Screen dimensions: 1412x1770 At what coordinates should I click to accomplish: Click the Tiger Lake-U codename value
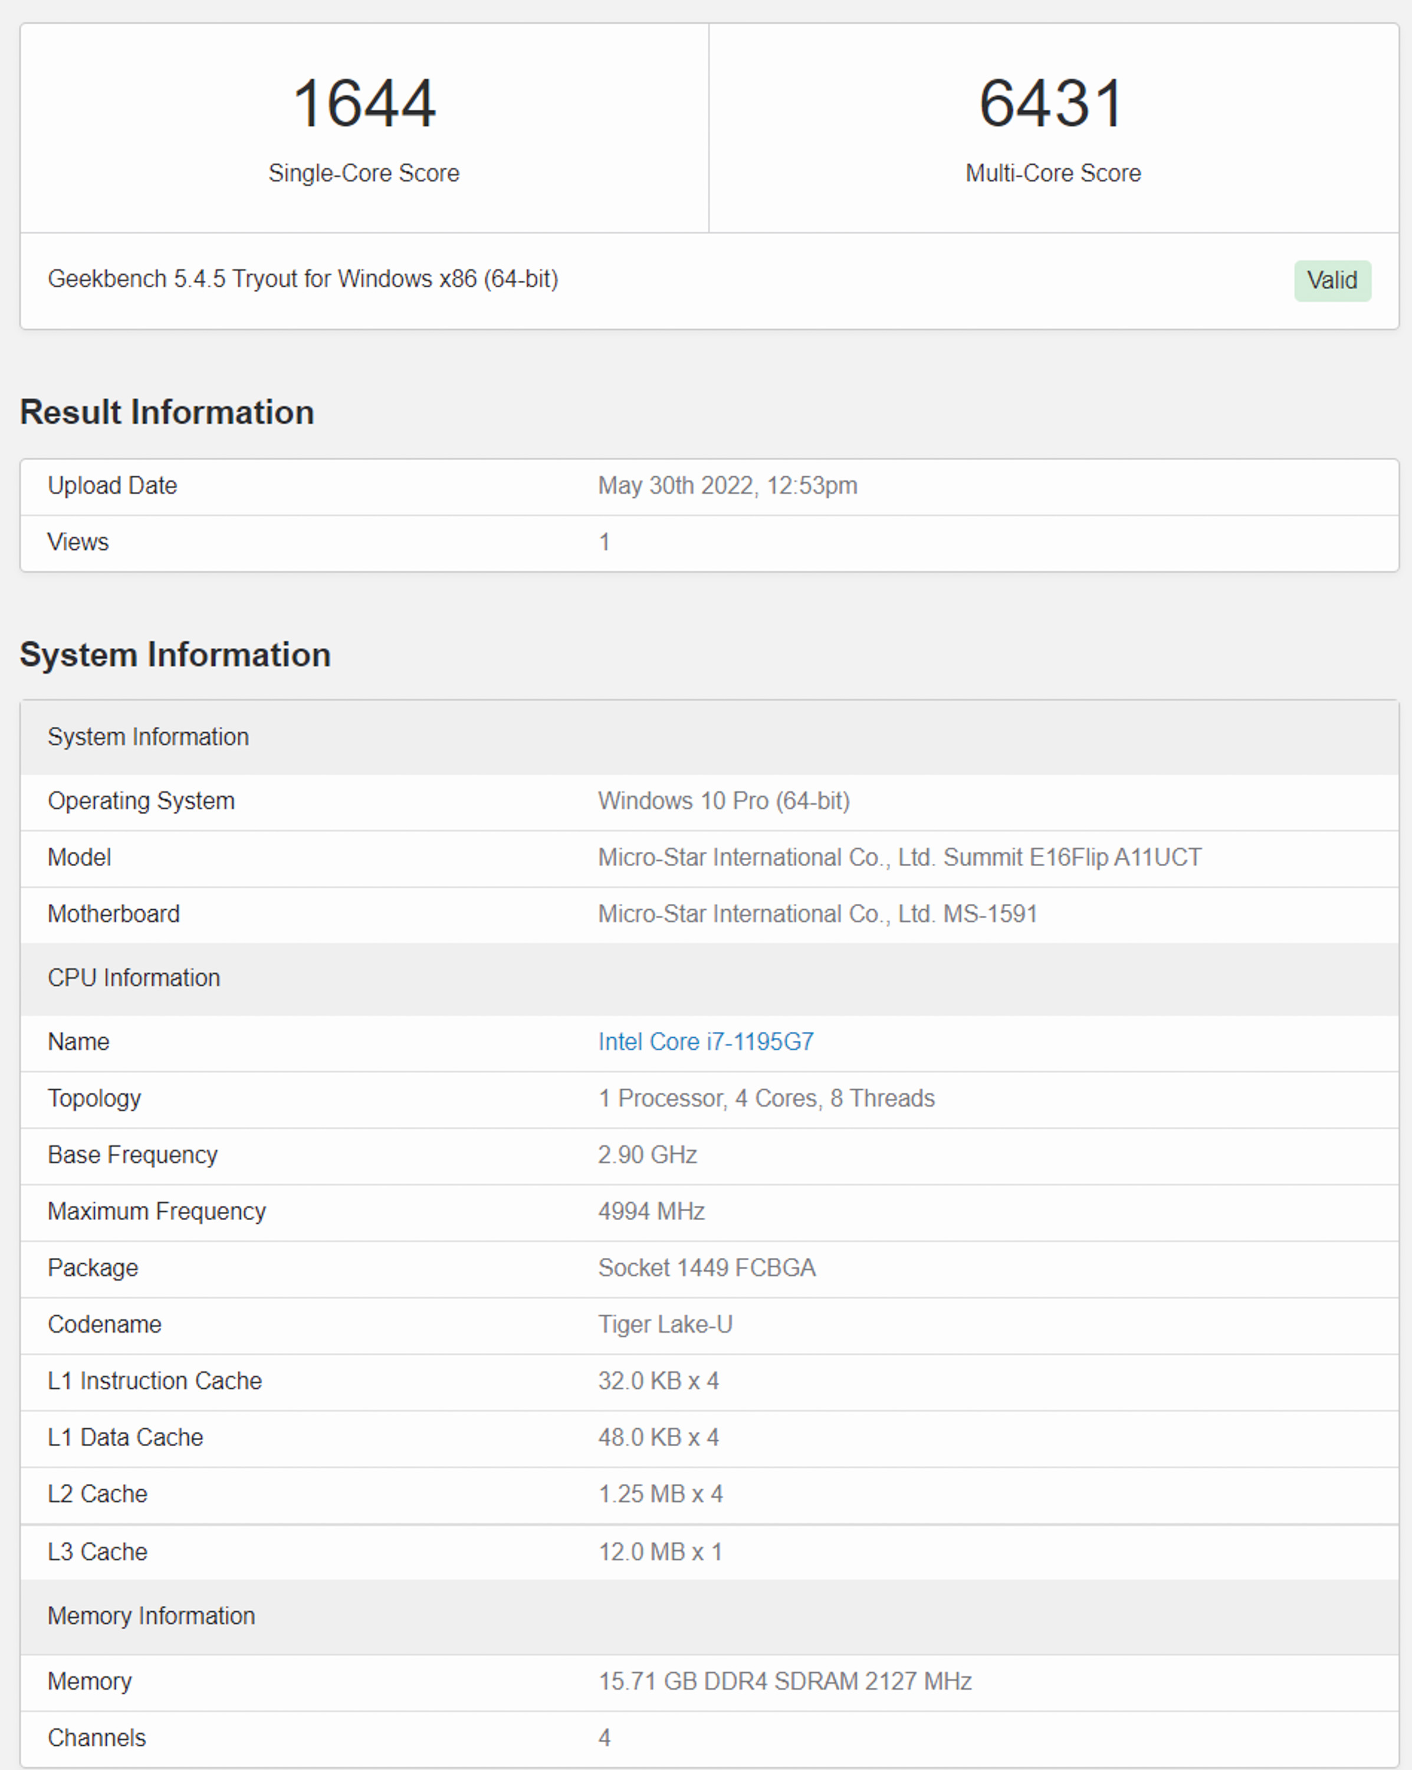[666, 1325]
